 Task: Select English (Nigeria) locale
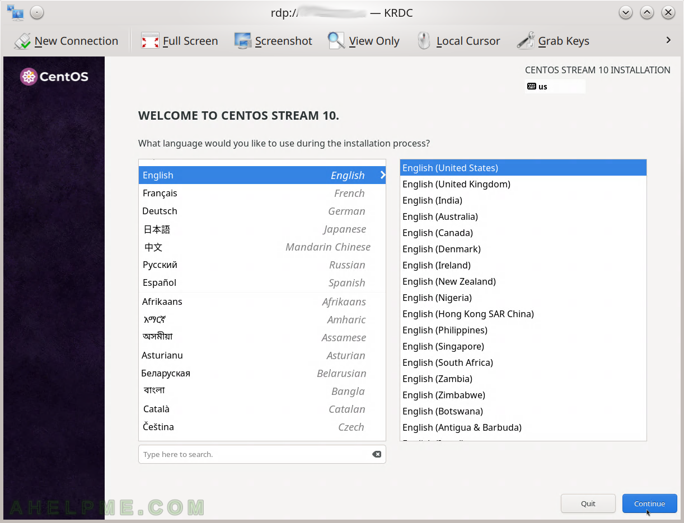pyautogui.click(x=523, y=298)
